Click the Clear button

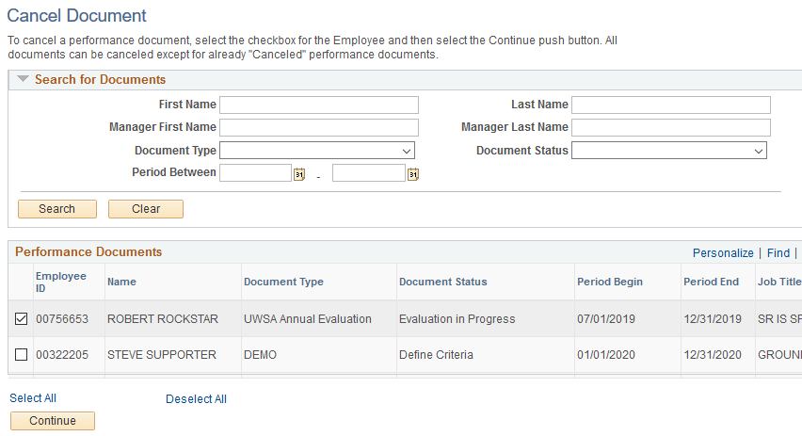146,209
